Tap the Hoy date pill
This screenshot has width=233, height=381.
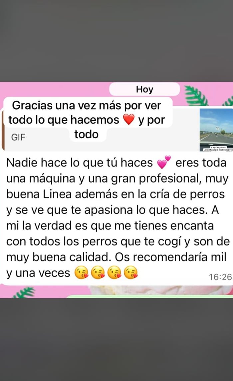[x=144, y=89]
